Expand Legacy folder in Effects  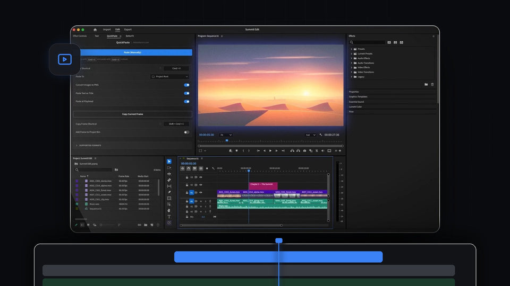pyautogui.click(x=352, y=77)
